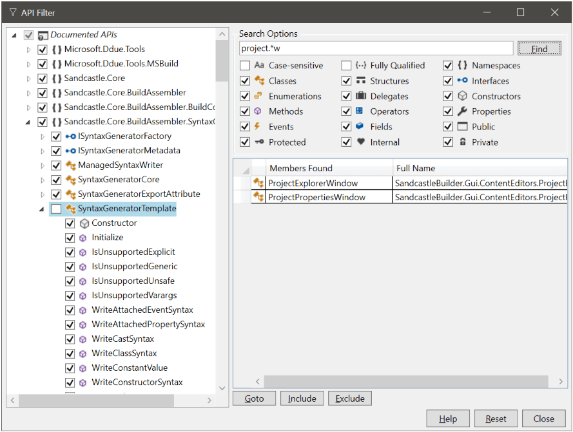Click the Exclude button below the results

349,398
